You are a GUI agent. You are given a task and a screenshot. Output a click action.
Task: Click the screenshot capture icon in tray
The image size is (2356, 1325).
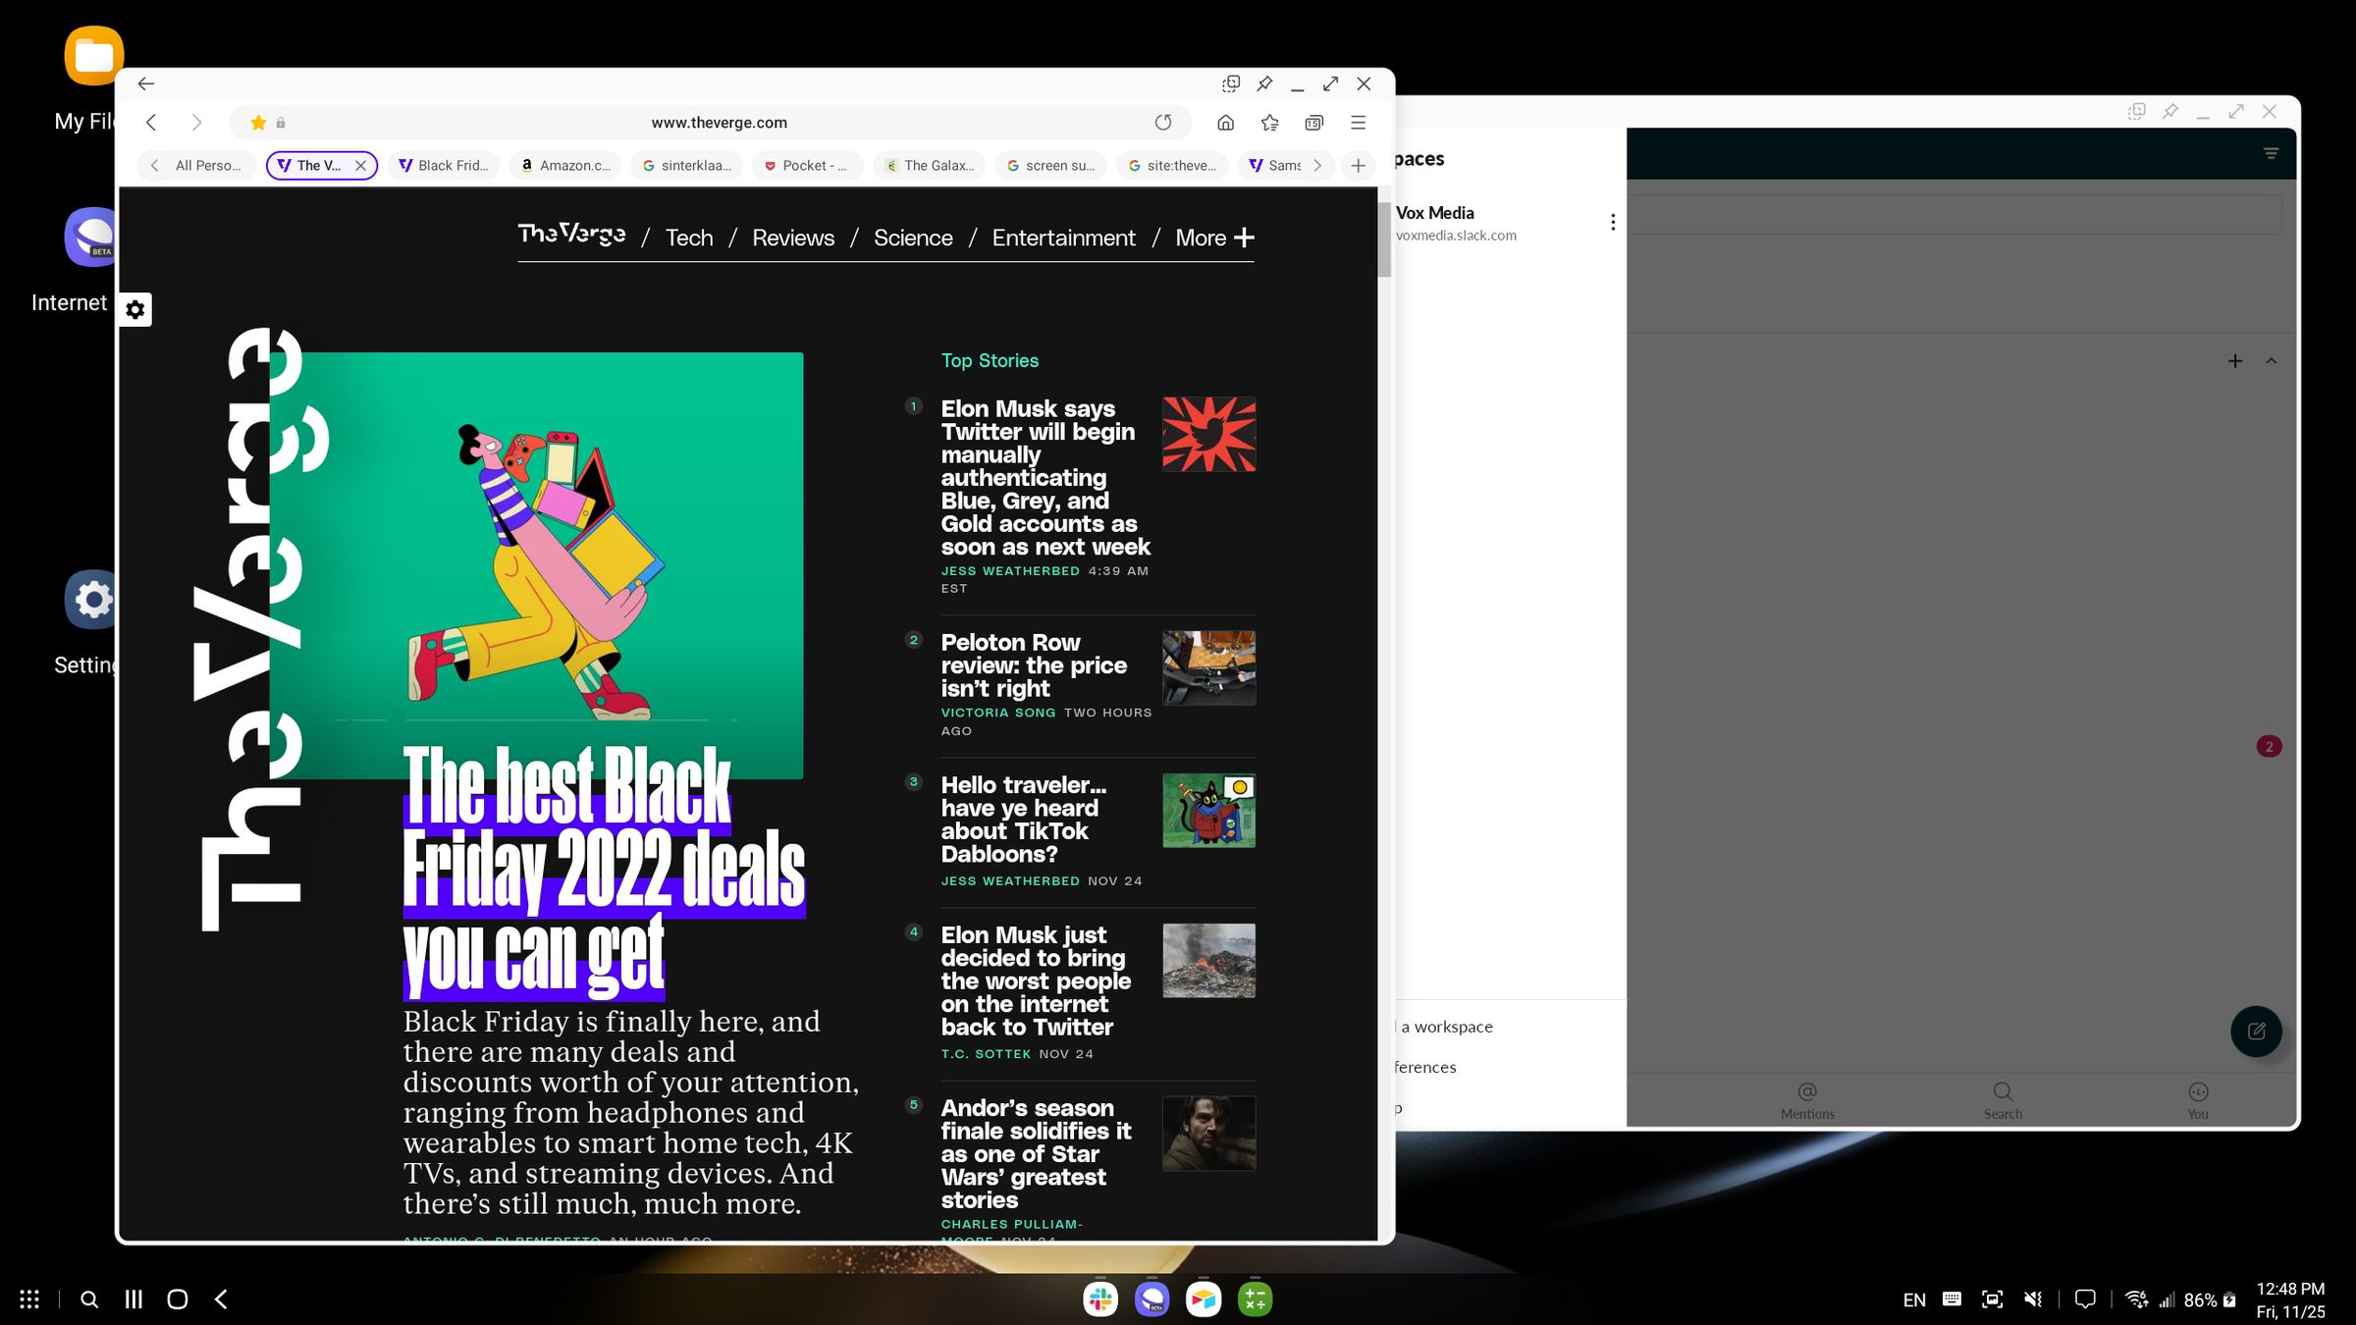pos(1992,1299)
